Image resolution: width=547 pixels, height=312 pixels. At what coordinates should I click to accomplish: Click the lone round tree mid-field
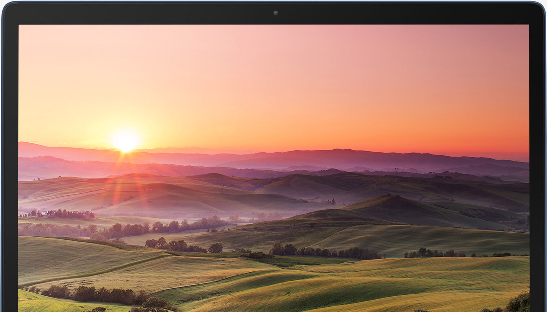click(x=215, y=248)
